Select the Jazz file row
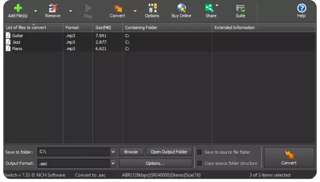The image size is (320, 182). tap(160, 42)
